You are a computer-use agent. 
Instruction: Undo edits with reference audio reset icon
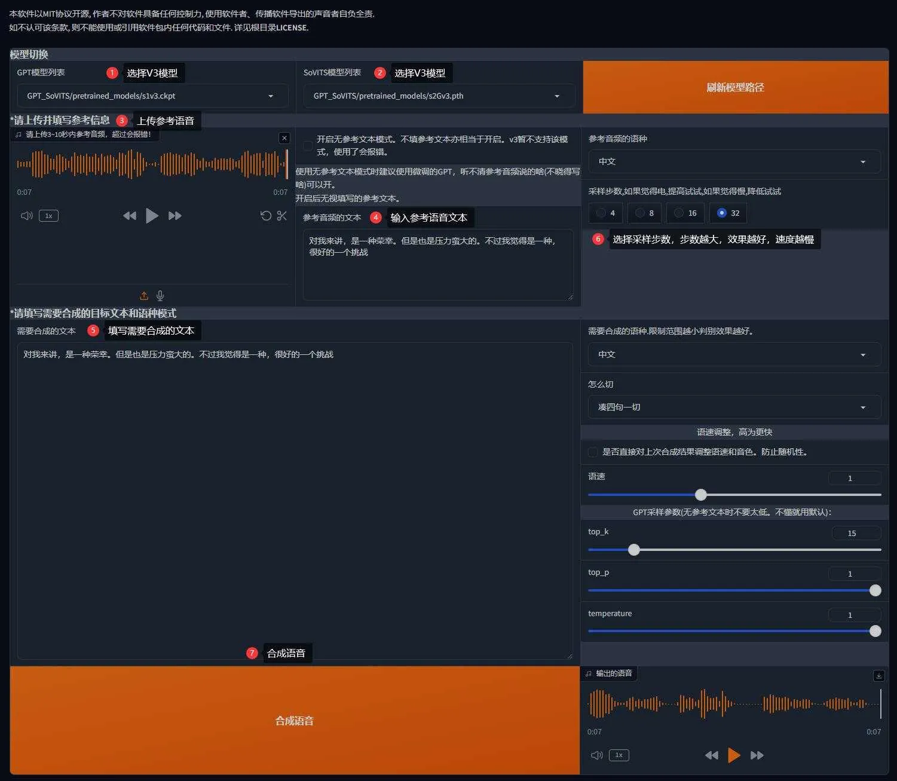[x=266, y=216]
